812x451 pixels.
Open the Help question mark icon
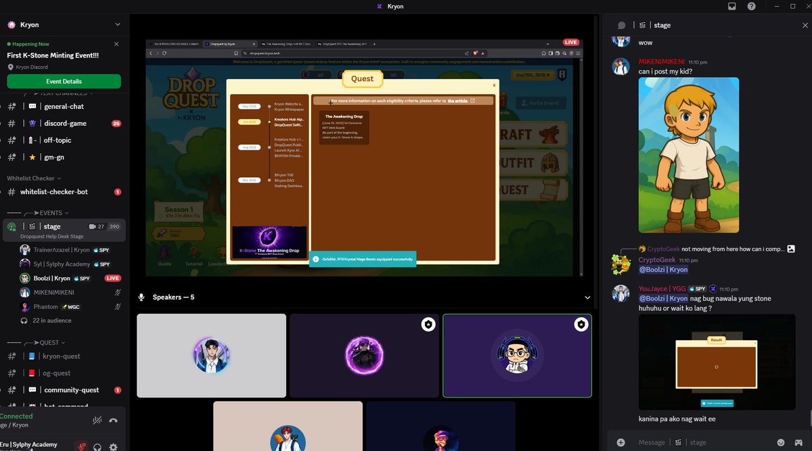(x=751, y=6)
